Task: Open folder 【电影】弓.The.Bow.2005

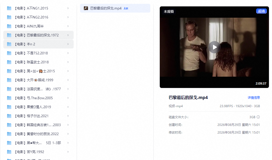Action: pyautogui.click(x=39, y=98)
